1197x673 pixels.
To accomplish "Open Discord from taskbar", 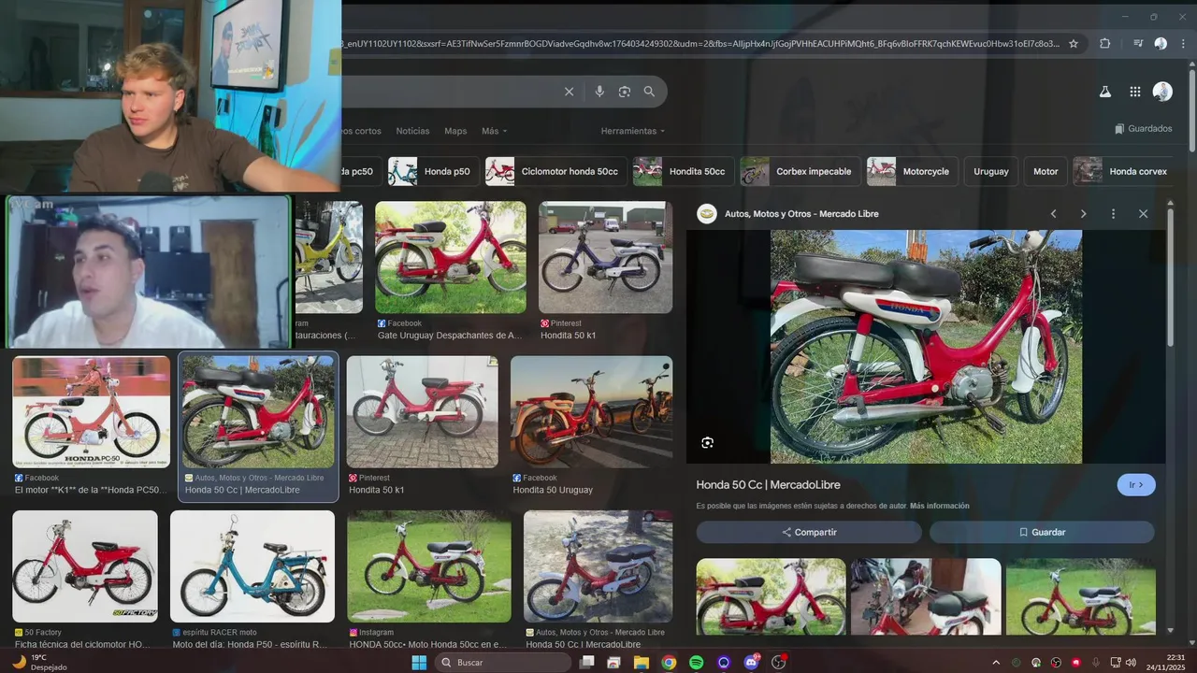I will 751,662.
